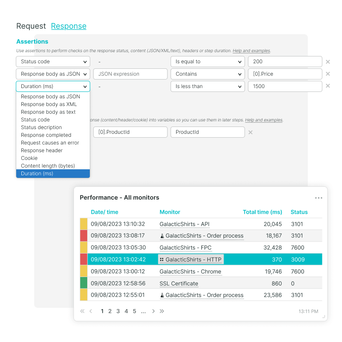The image size is (342, 342).
Task: Select Response header from the open dropdown list
Action: (41, 150)
